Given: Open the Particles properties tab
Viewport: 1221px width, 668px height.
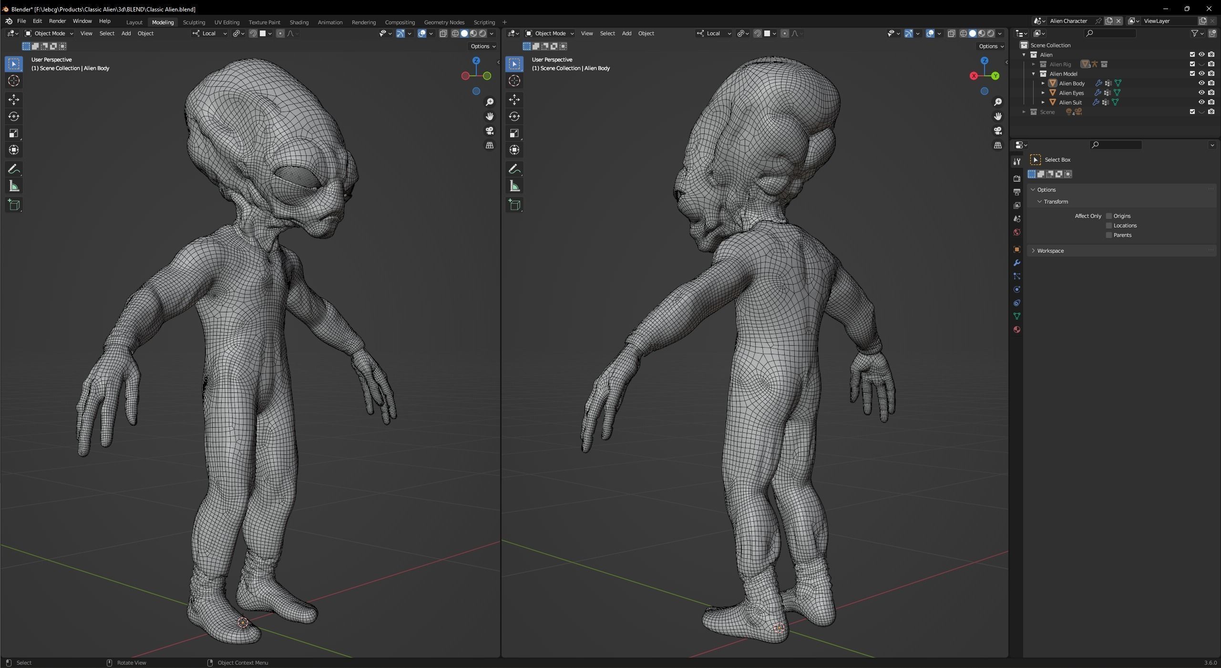Looking at the screenshot, I should click(x=1017, y=276).
